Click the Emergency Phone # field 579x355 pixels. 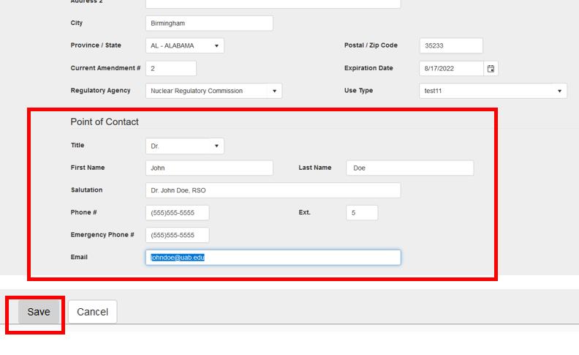(178, 235)
